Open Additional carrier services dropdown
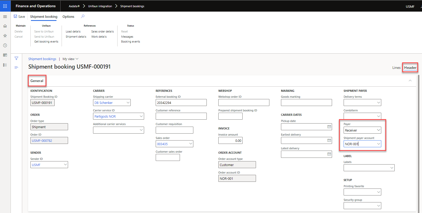 click(141, 130)
